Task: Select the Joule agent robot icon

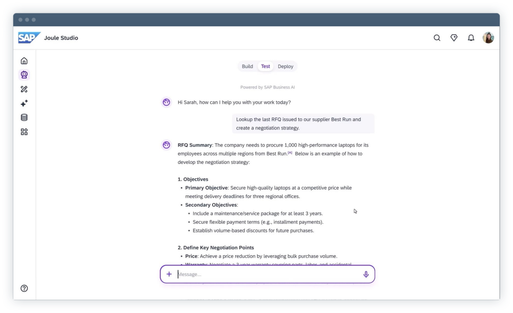Action: (24, 75)
